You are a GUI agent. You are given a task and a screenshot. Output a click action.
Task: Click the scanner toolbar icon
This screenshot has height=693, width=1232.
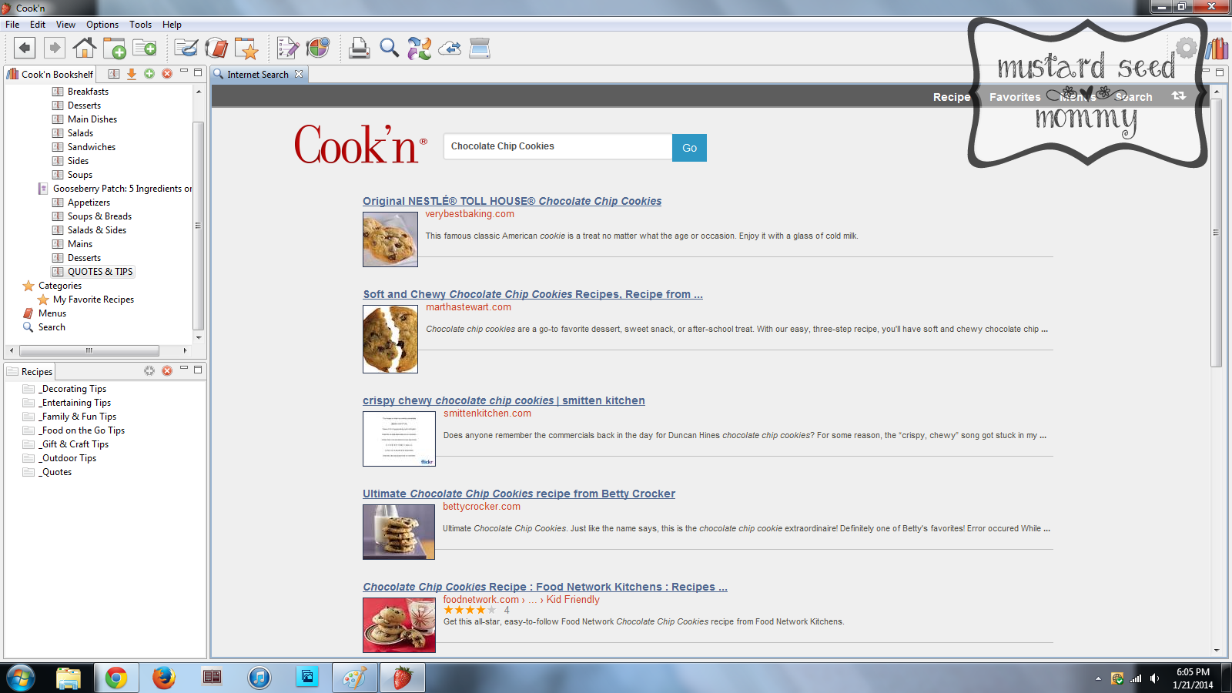(x=480, y=48)
